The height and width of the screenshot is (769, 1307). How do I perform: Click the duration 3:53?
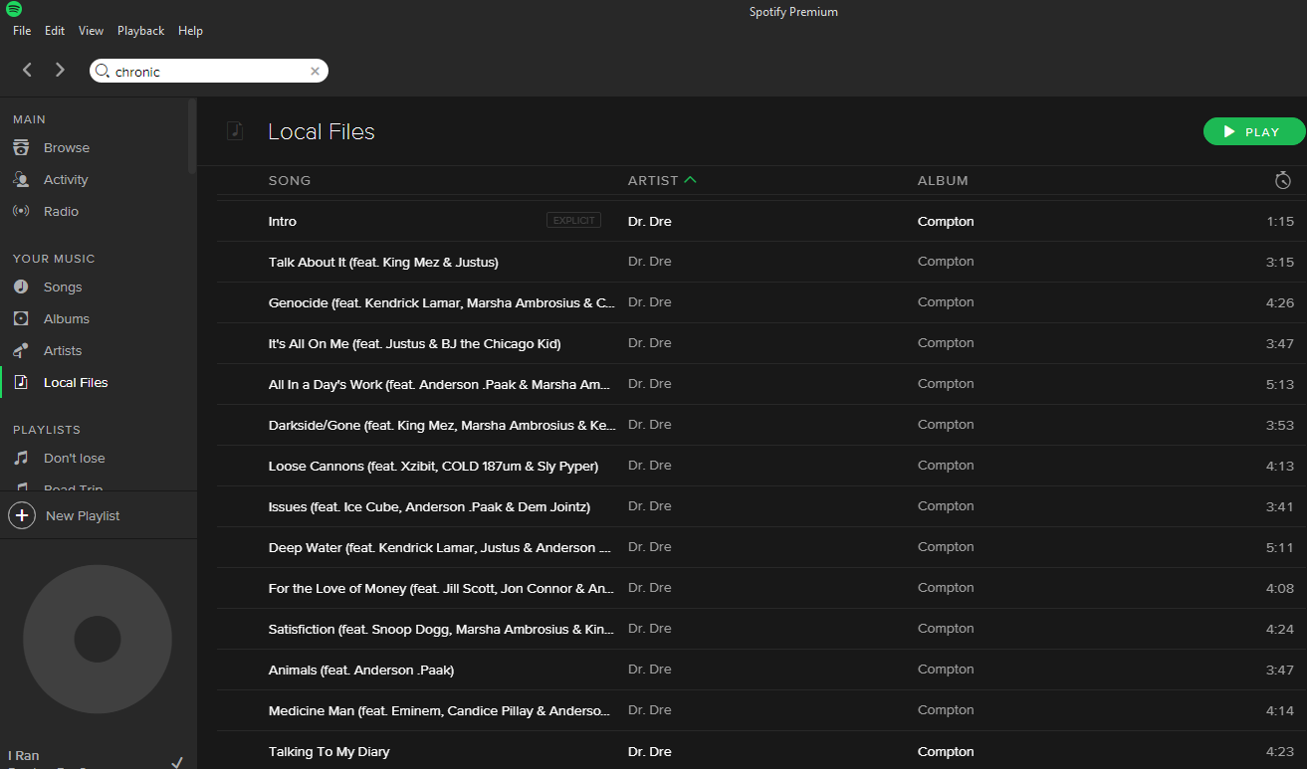point(1280,426)
